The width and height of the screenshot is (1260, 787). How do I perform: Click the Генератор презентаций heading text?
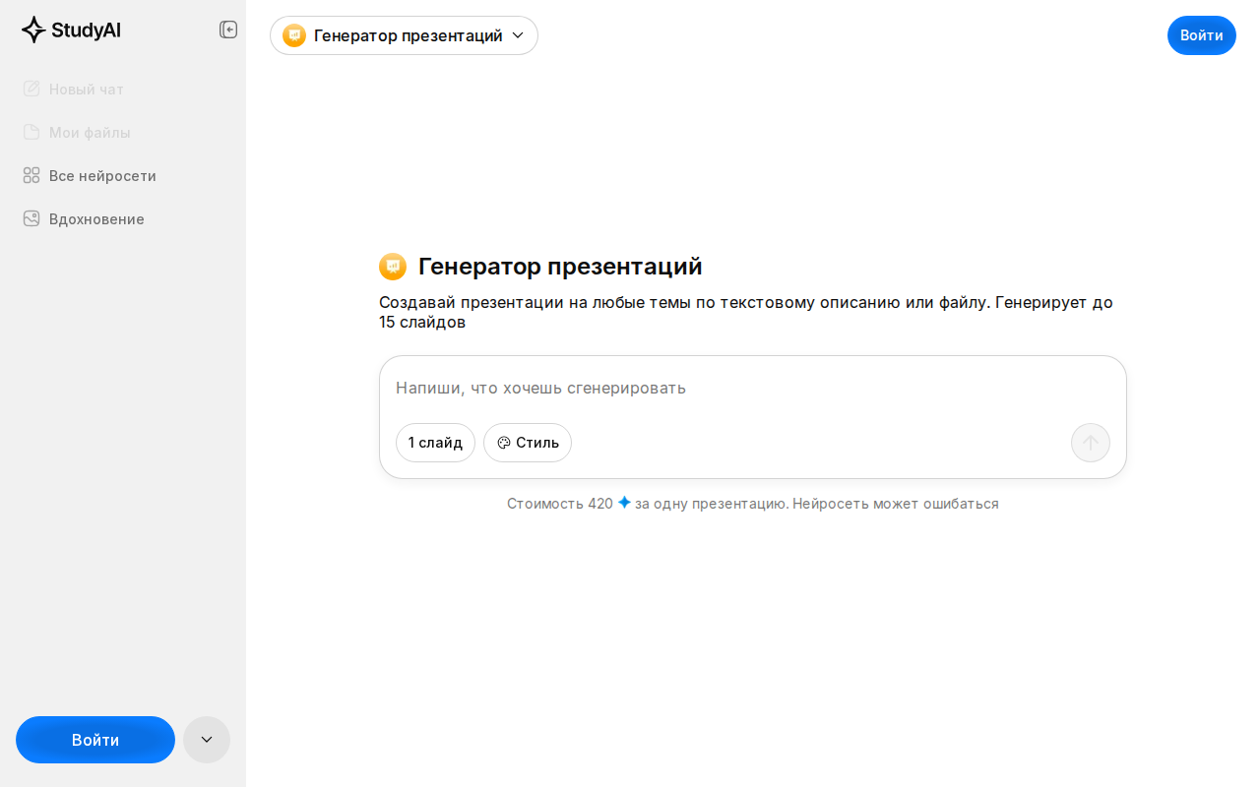click(x=560, y=267)
